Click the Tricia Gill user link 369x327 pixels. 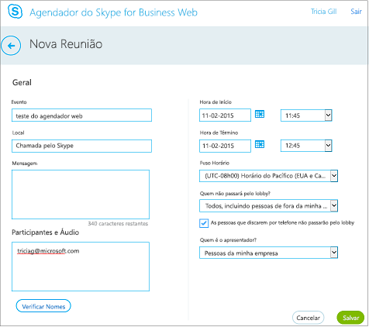click(323, 12)
